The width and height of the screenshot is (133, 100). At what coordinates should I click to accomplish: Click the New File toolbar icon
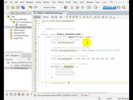pos(8,7)
